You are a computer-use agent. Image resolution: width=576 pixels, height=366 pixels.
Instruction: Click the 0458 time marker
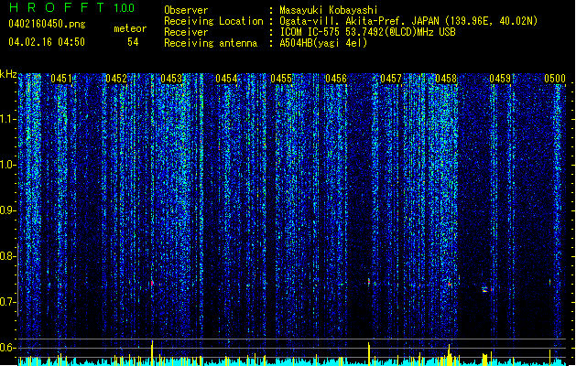(x=446, y=79)
